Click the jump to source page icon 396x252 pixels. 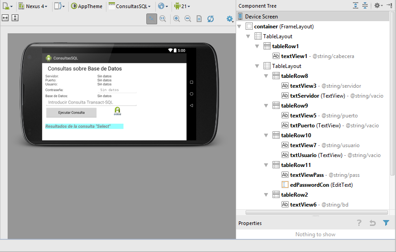[x=199, y=19]
